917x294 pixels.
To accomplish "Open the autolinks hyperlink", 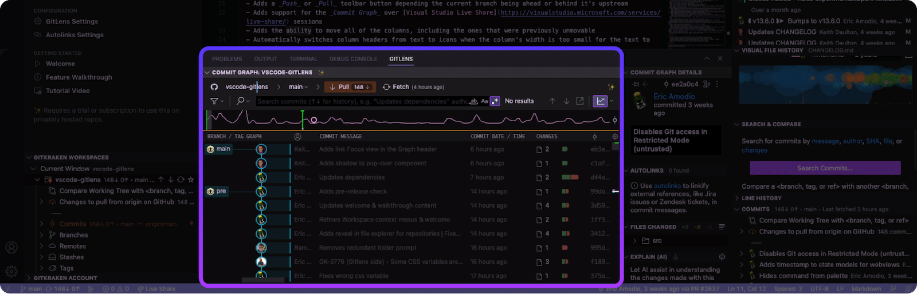I will tap(667, 186).
